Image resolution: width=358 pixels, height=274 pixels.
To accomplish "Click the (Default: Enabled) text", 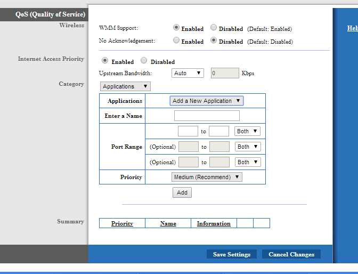I will pos(270,29).
